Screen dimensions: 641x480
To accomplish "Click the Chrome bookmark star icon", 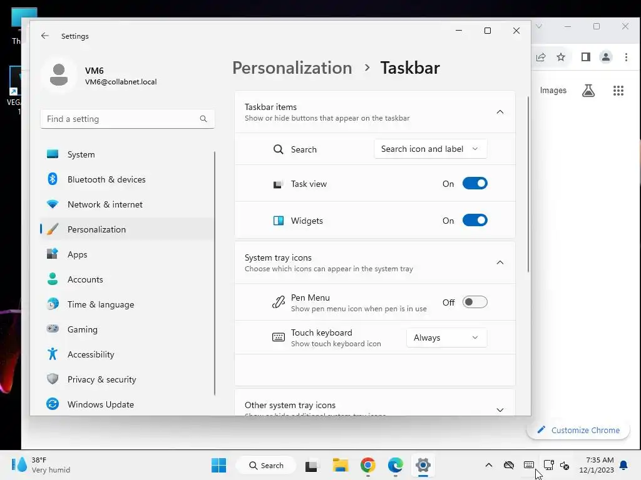I will click(x=561, y=57).
